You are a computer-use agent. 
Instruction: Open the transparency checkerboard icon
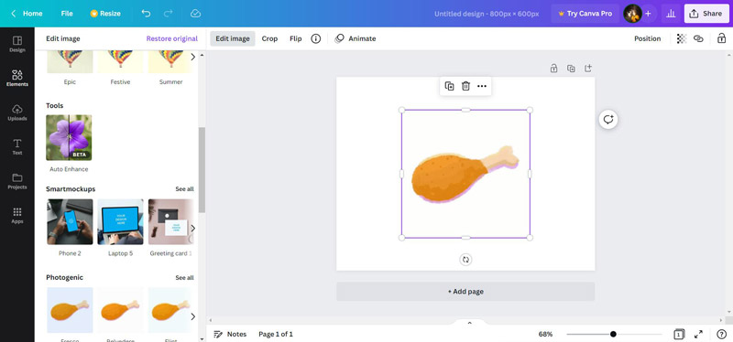tap(682, 38)
